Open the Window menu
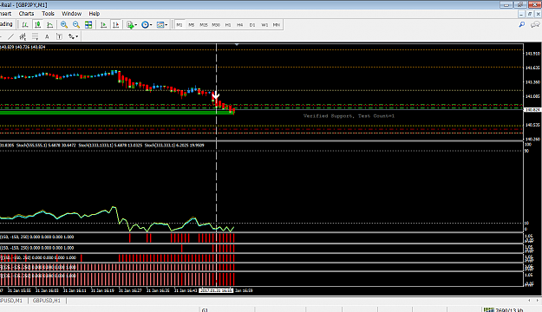This screenshot has height=312, width=542. 72,14
